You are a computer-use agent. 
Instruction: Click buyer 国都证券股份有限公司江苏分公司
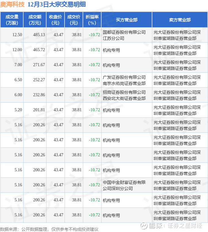[124, 35]
